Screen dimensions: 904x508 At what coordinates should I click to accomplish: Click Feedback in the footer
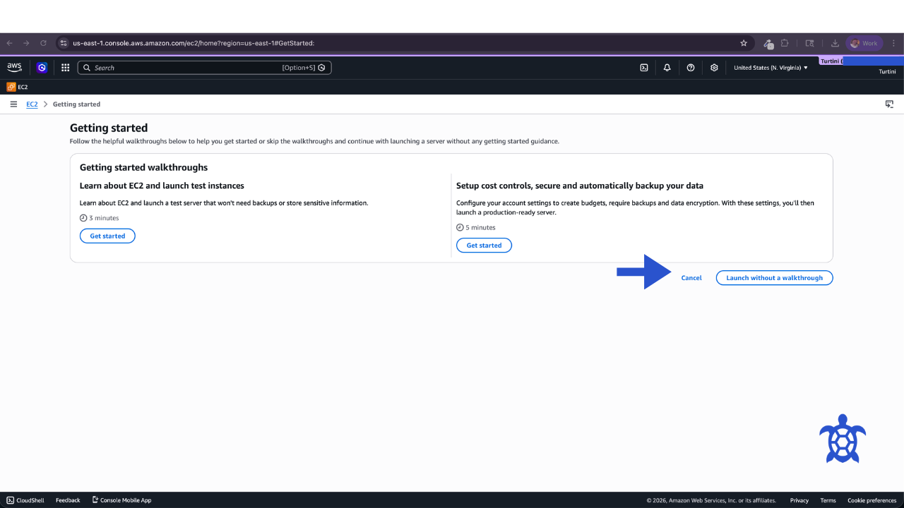(68, 500)
